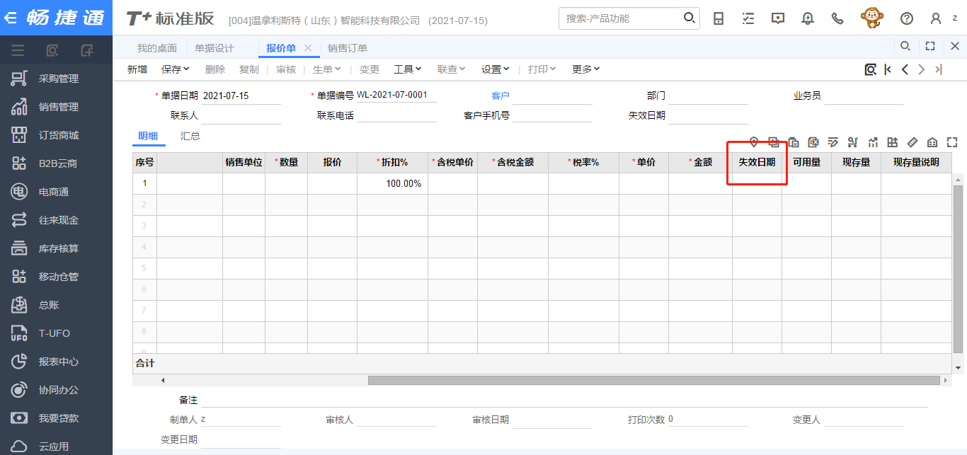Go to the next record arrow
The height and width of the screenshot is (455, 967).
point(922,69)
